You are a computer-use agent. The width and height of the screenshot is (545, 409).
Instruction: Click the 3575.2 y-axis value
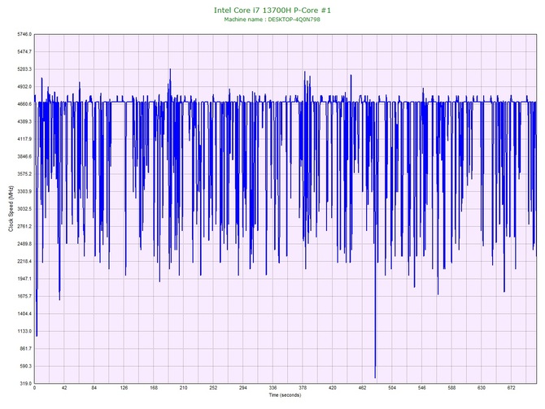point(24,174)
